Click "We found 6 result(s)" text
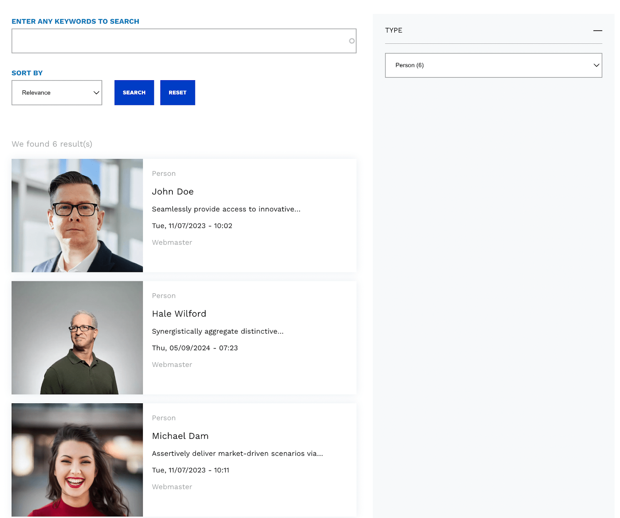Viewport: 620px width, 518px height. [52, 144]
